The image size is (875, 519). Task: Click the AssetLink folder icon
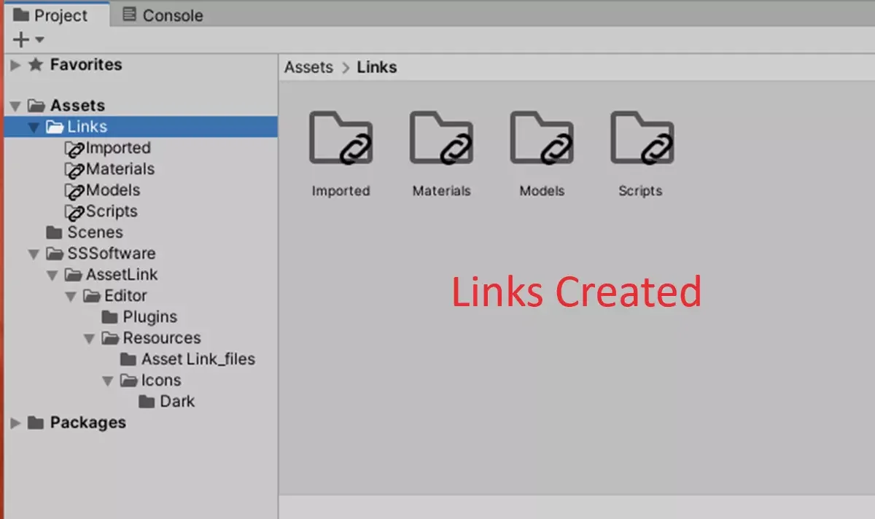73,275
